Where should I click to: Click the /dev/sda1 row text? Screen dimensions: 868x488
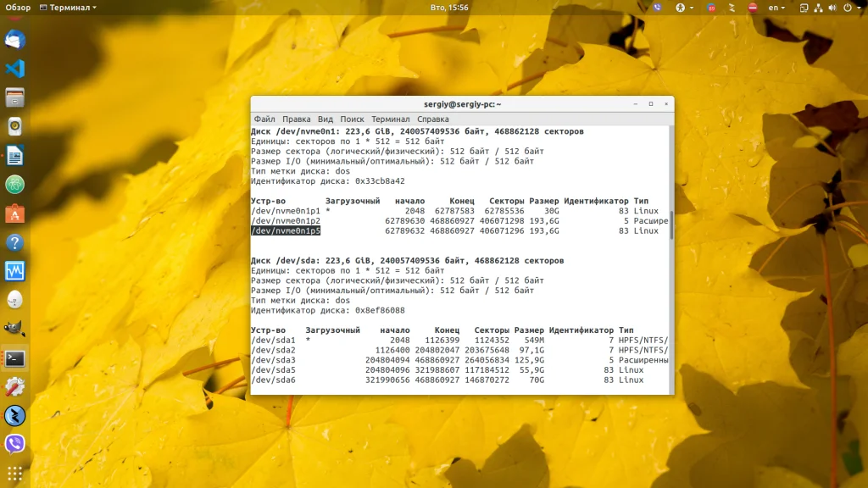click(273, 341)
